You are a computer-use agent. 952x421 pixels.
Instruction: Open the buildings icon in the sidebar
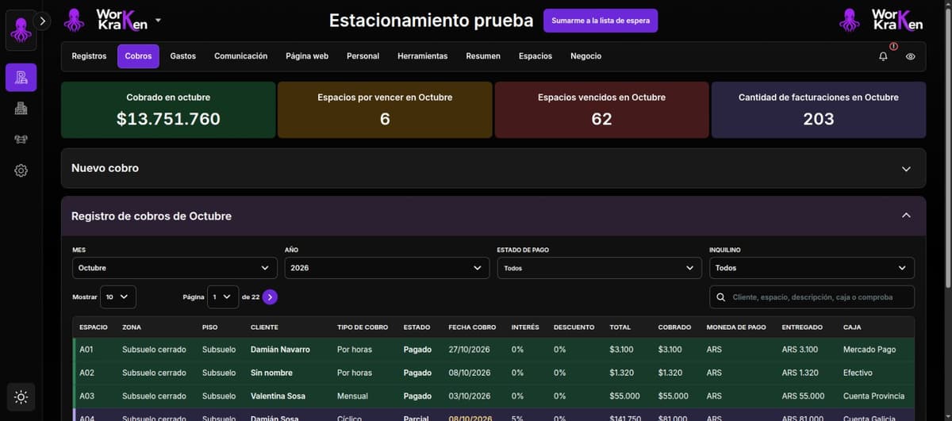pyautogui.click(x=21, y=109)
